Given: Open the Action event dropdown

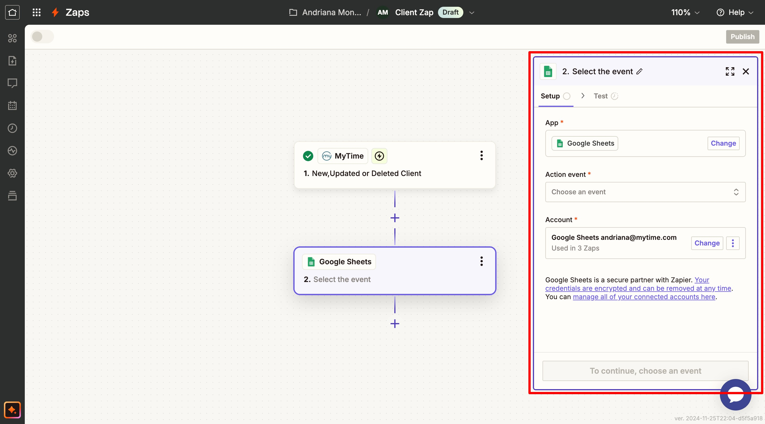Looking at the screenshot, I should (645, 192).
